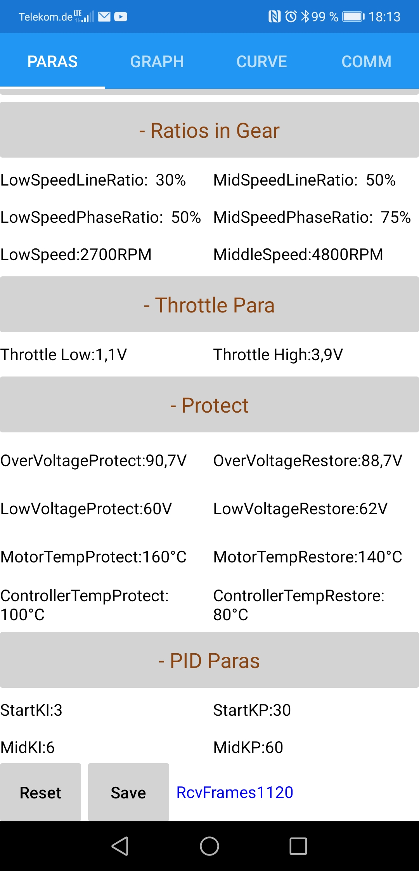Tap the YouTube notification icon in status bar

point(121,17)
